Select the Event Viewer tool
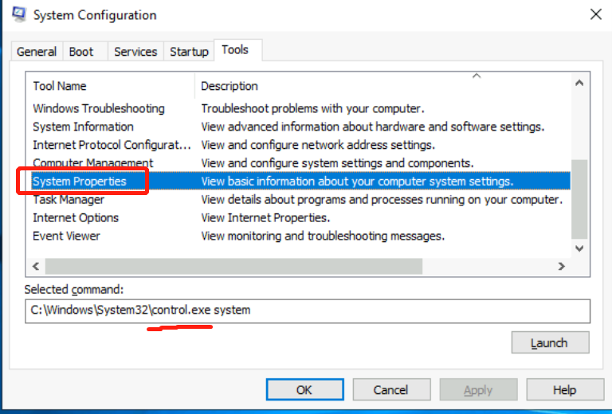Screen dimensions: 612x414 pyautogui.click(x=66, y=236)
